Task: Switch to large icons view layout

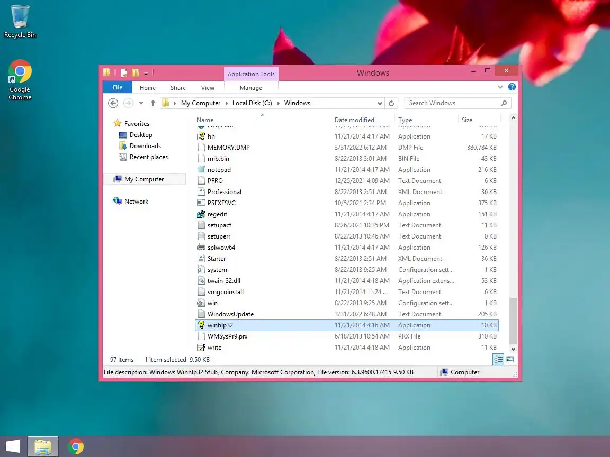Action: (510, 360)
